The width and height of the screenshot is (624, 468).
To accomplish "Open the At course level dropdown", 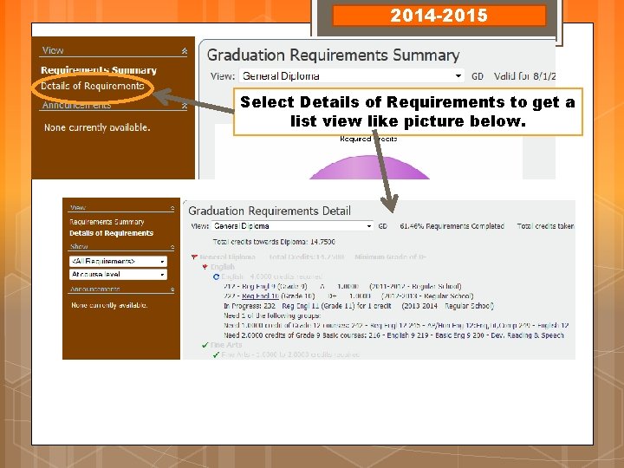I will coord(118,275).
